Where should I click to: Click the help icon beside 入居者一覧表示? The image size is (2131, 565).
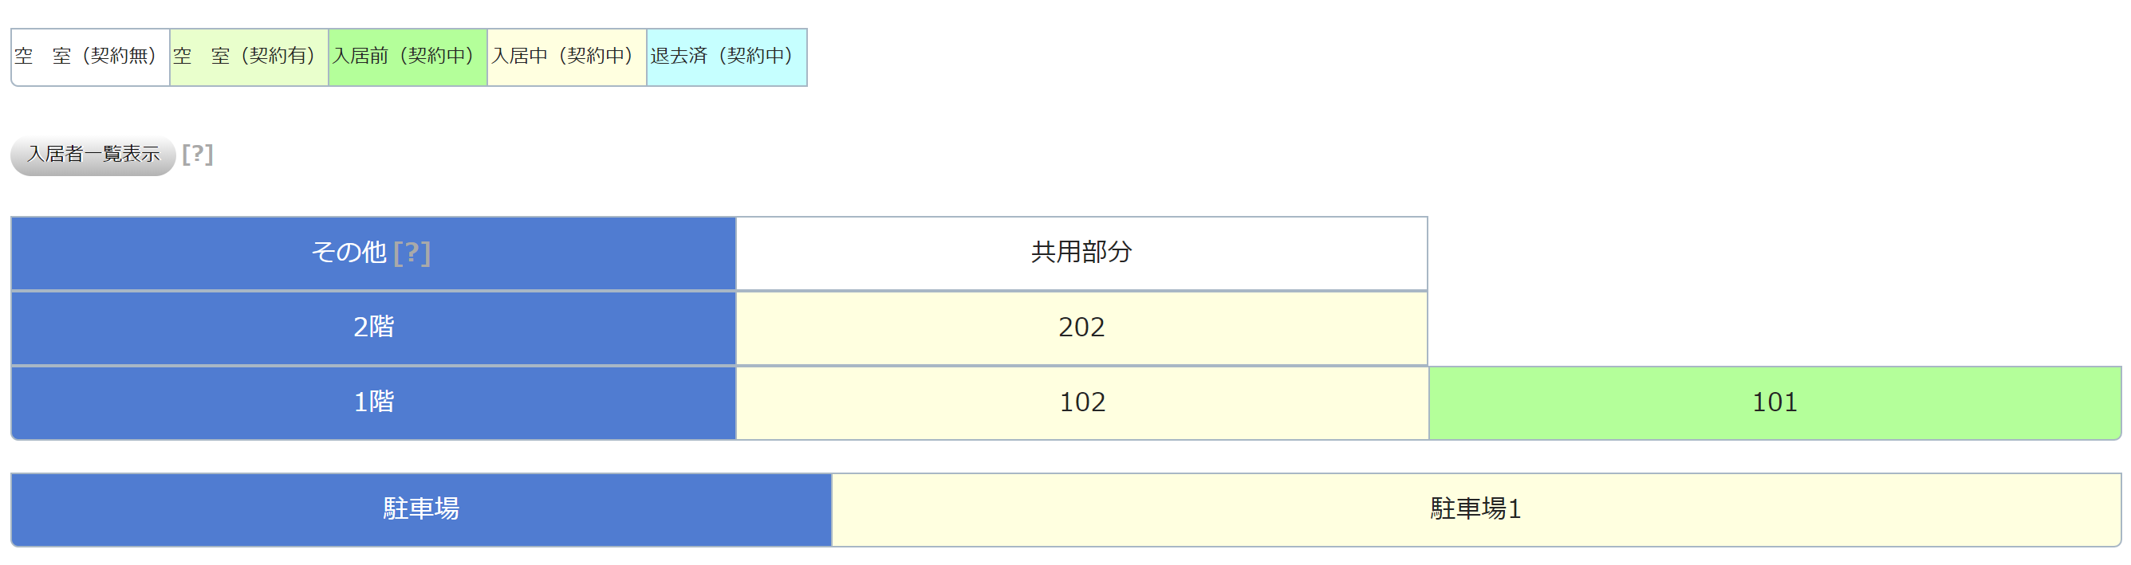(198, 155)
